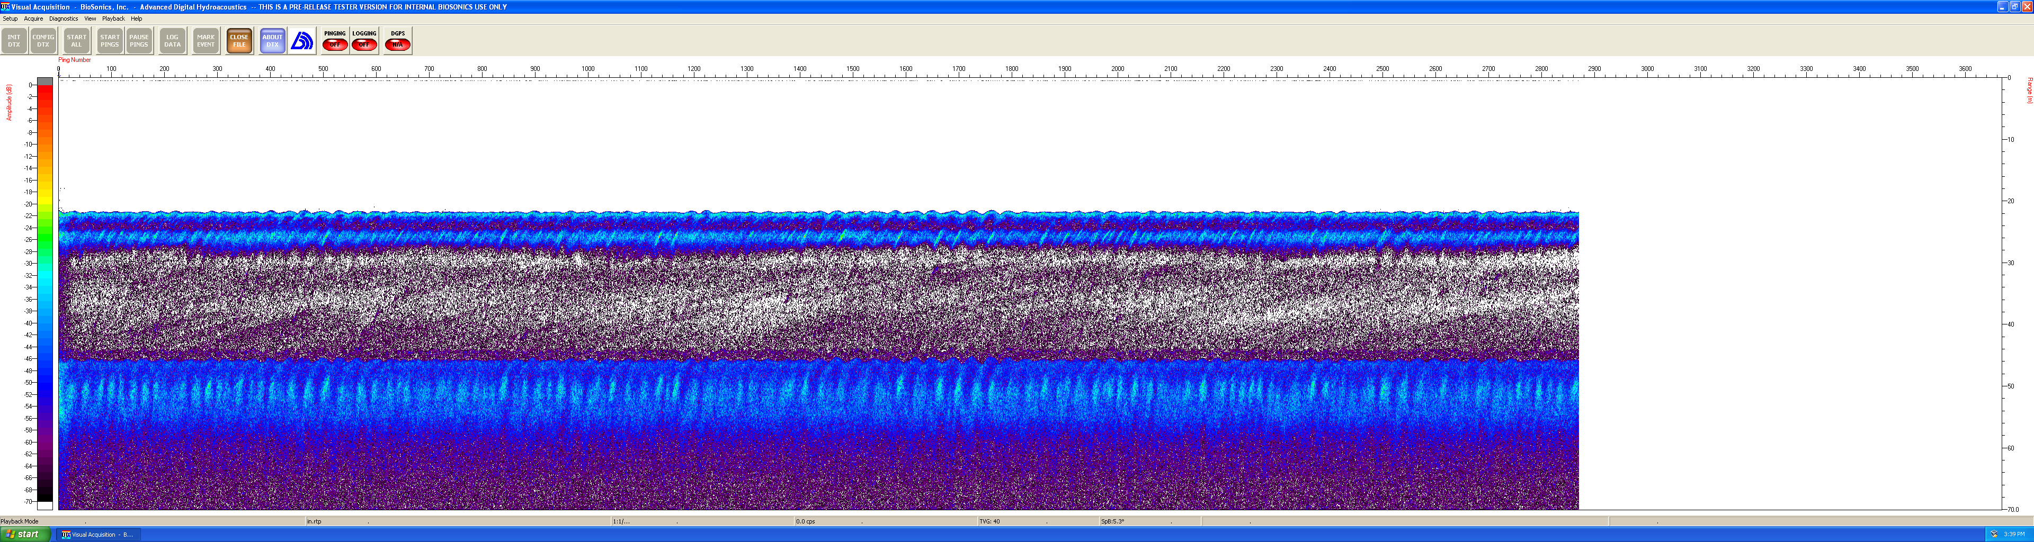Open the Acquire menu

(33, 18)
